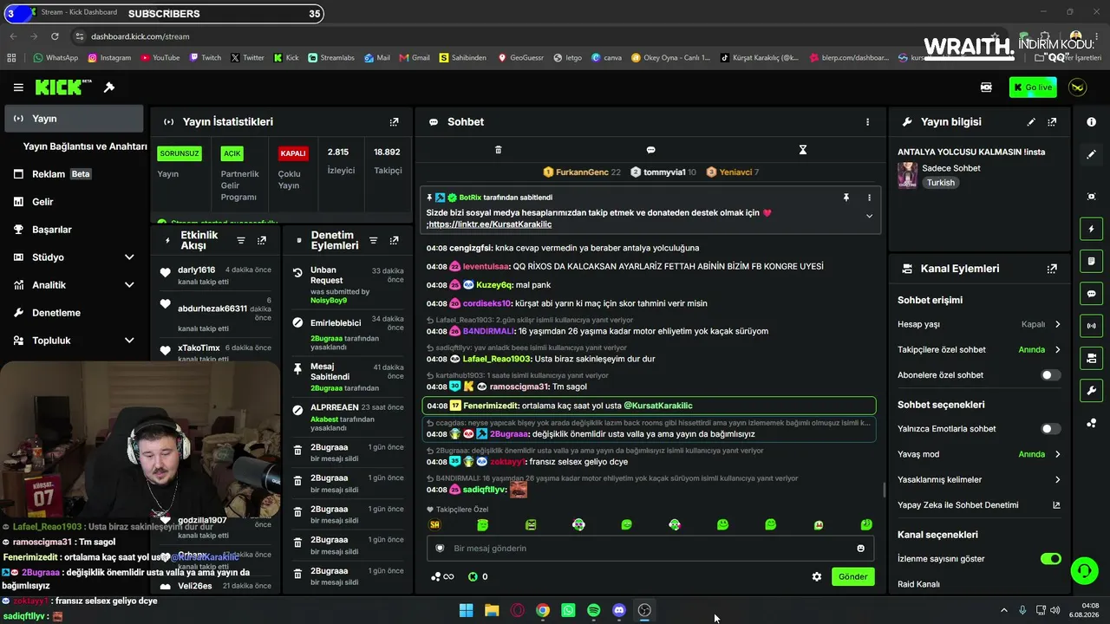Open Denetim Eylemleri filter icon
Image resolution: width=1110 pixels, height=624 pixels.
tap(374, 240)
